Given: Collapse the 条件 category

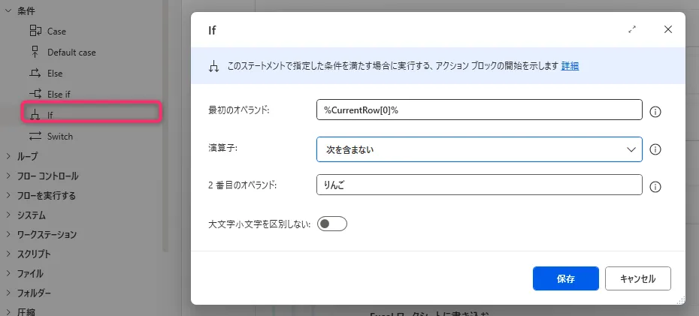Looking at the screenshot, I should point(8,11).
